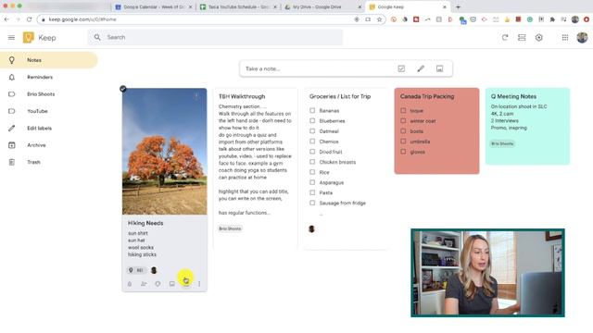Switch to the YouTube Schedule sheet tab
The width and height of the screenshot is (593, 333).
pyautogui.click(x=238, y=6)
